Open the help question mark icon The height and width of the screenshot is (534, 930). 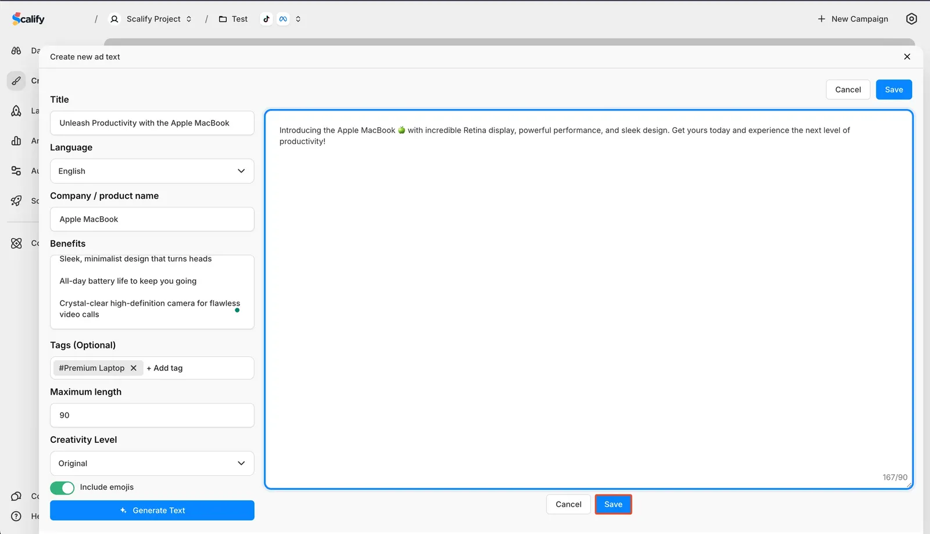pos(16,516)
